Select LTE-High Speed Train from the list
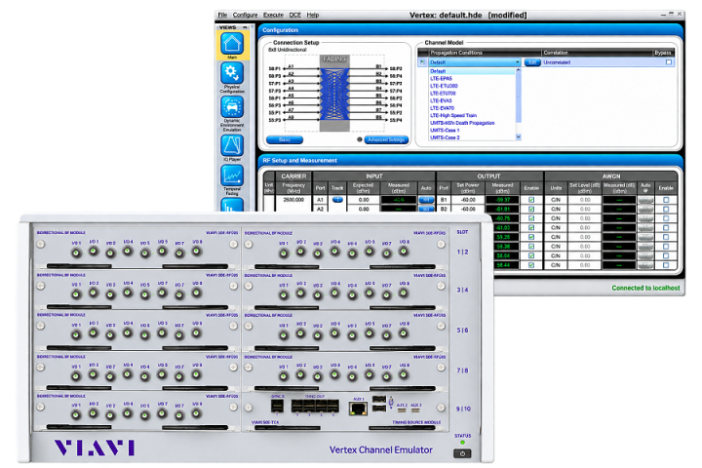 [x=472, y=116]
